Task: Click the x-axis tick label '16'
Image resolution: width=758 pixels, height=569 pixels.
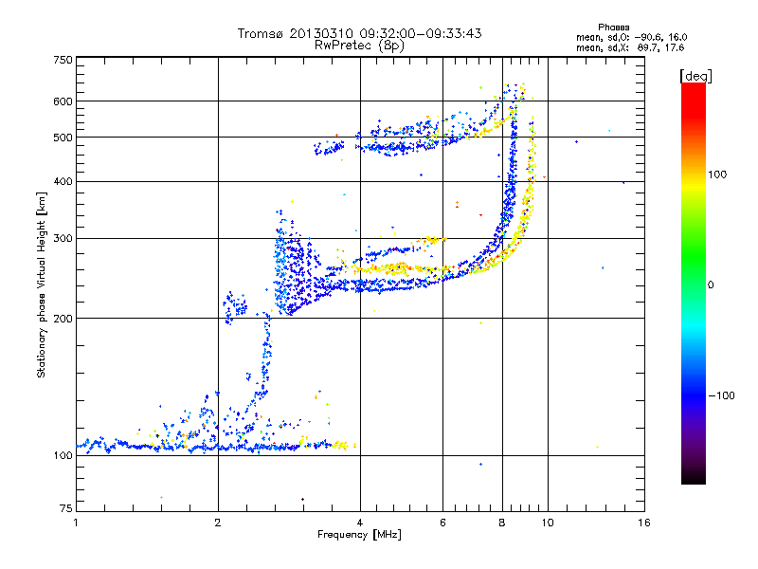Action: 644,523
